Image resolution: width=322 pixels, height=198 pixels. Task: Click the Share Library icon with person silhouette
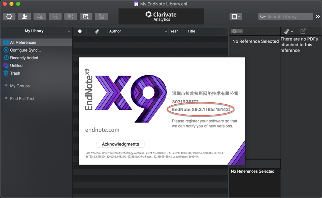[x=24, y=16]
